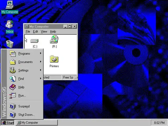This screenshot has width=168, height=126.
Task: Expand the Documents submenu arrow
Action: (x=41, y=61)
